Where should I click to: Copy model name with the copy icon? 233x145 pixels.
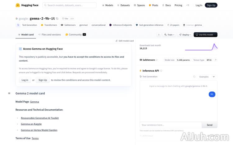57,19
